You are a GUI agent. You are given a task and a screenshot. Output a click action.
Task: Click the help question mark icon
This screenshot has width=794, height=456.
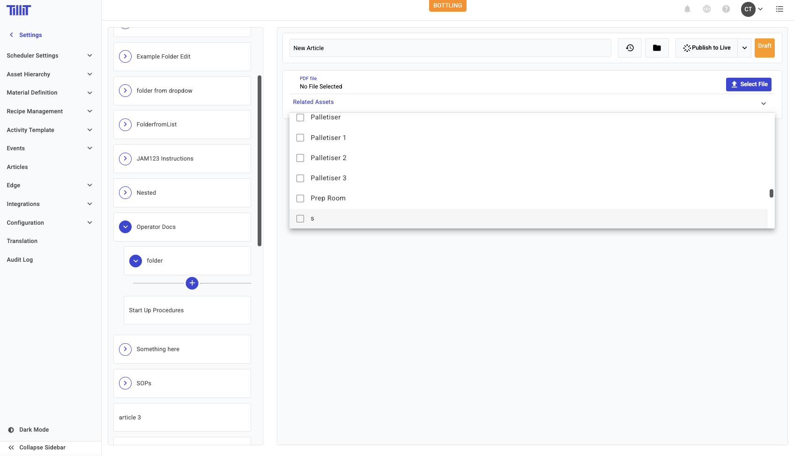(726, 9)
